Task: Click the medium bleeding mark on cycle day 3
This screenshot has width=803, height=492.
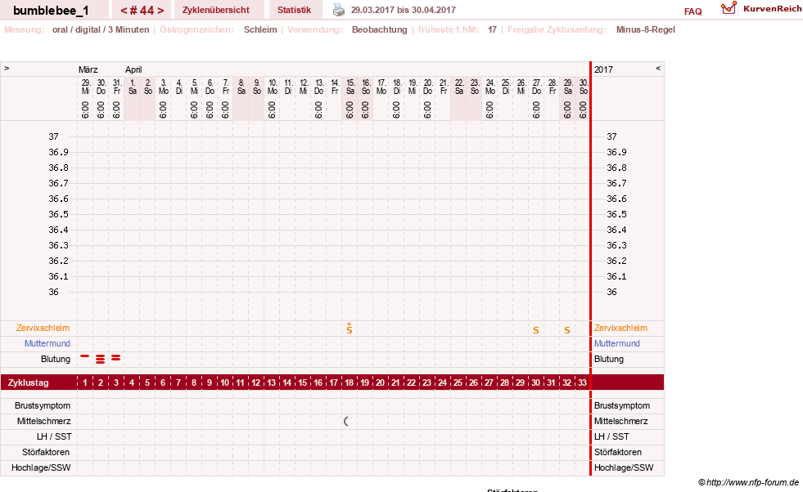Action: click(116, 358)
